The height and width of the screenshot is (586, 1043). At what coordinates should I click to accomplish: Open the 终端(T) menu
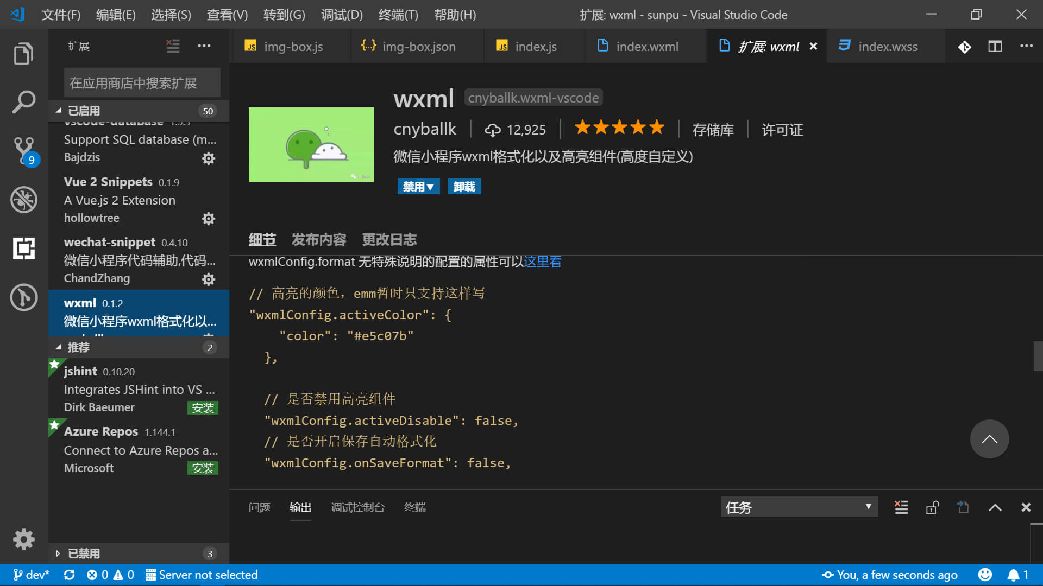tap(398, 15)
